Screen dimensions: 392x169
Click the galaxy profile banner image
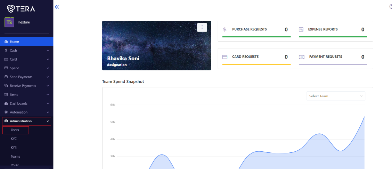coord(156,45)
